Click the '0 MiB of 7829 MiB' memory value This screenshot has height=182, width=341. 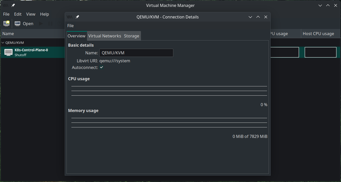tap(250, 136)
